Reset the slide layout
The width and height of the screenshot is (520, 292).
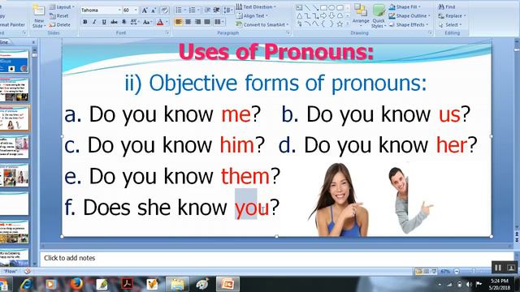[58, 16]
